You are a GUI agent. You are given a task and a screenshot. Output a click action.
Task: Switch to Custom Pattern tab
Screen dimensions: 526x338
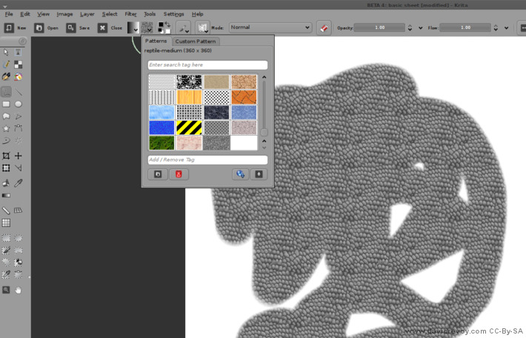[x=196, y=42]
